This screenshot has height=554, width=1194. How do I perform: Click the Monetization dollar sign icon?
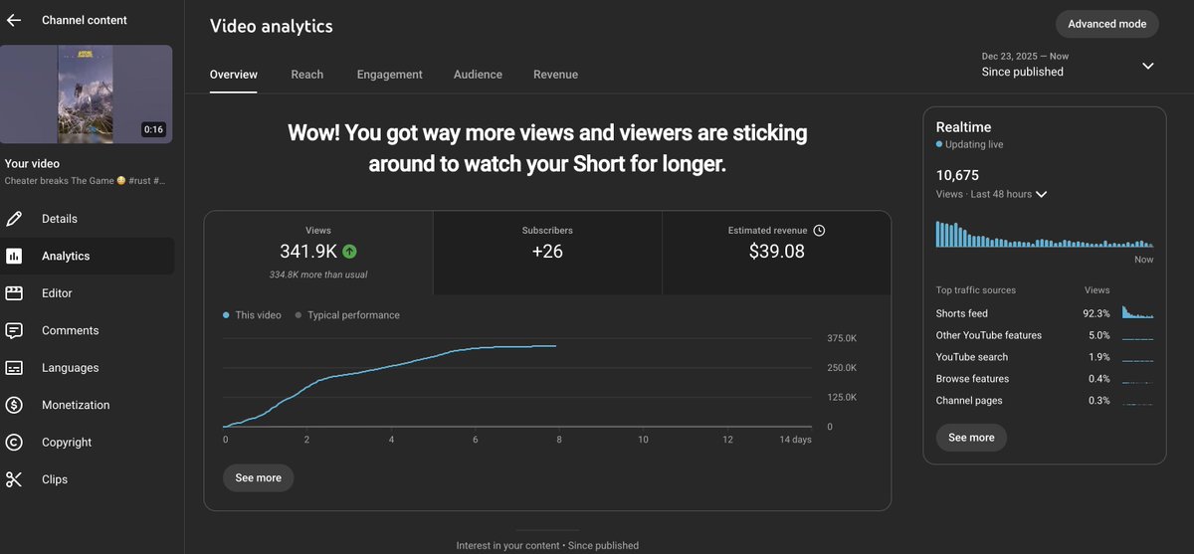tap(14, 405)
